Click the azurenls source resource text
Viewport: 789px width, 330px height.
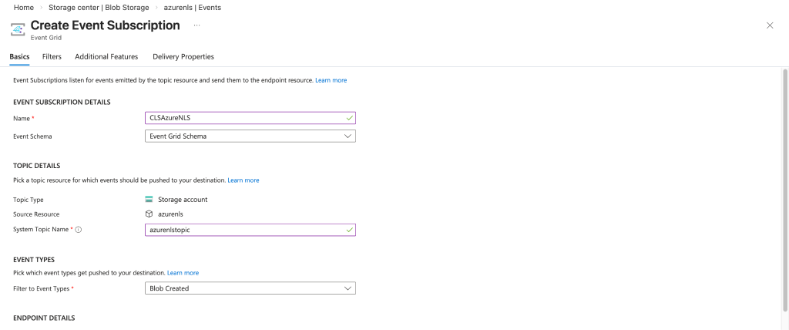point(170,214)
